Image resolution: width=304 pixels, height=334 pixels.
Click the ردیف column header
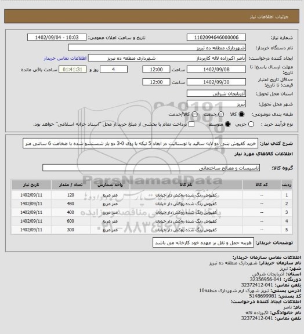click(x=287, y=185)
